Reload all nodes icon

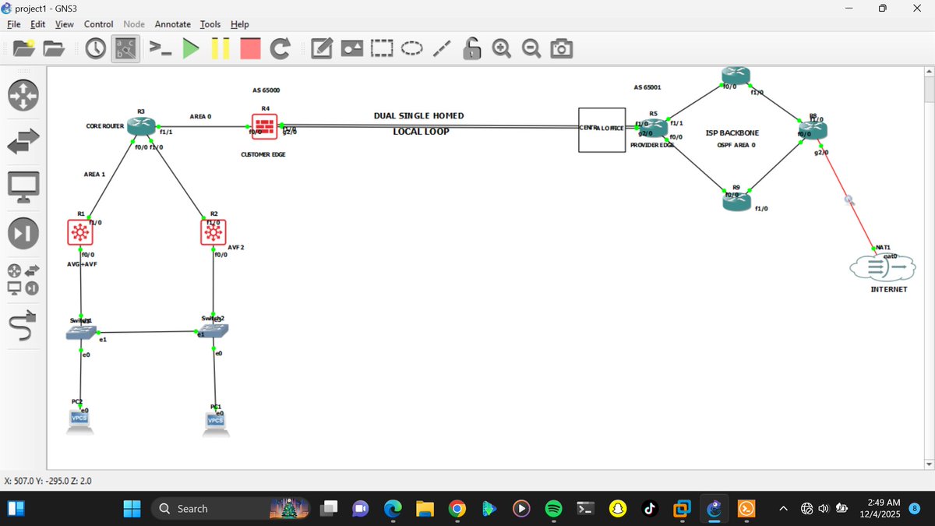[x=280, y=49]
